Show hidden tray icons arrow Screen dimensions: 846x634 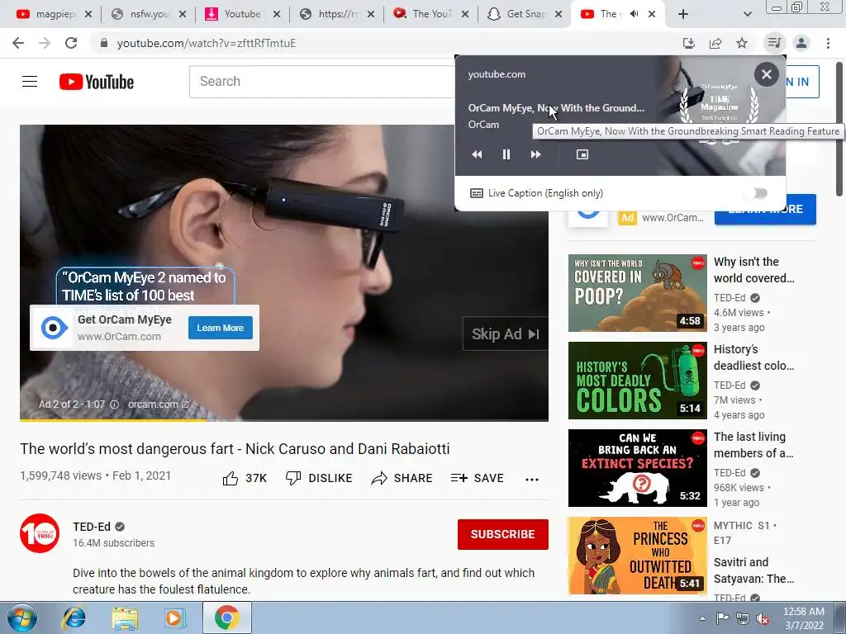click(x=702, y=618)
